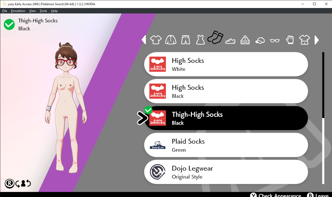Image resolution: width=332 pixels, height=197 pixels.
Task: Click Leave at the bottom right
Action: coord(322,196)
